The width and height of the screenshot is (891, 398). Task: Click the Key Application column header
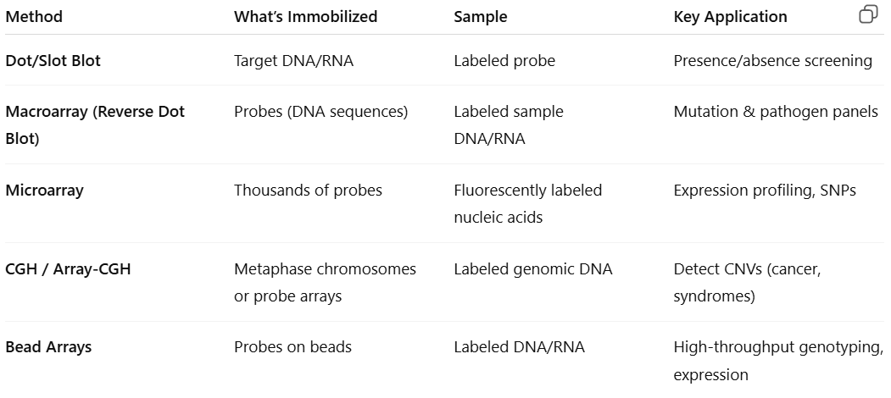click(x=730, y=17)
